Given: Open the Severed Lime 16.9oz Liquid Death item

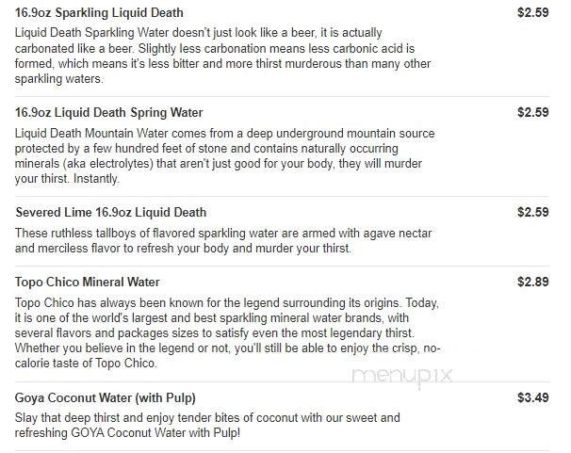Looking at the screenshot, I should 110,213.
